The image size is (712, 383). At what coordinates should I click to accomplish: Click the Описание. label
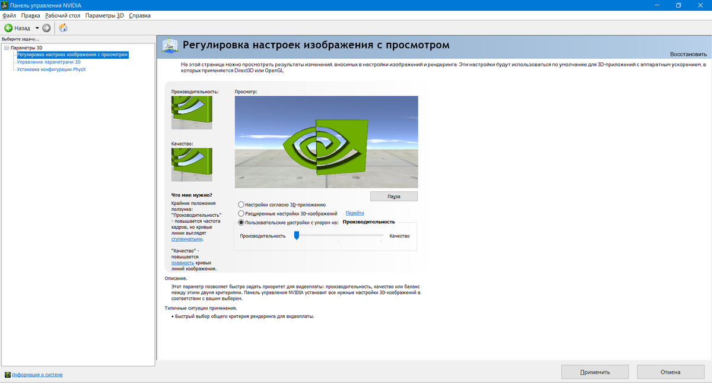click(x=176, y=278)
